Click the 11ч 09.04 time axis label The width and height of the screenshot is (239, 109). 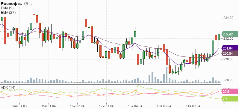193,106
